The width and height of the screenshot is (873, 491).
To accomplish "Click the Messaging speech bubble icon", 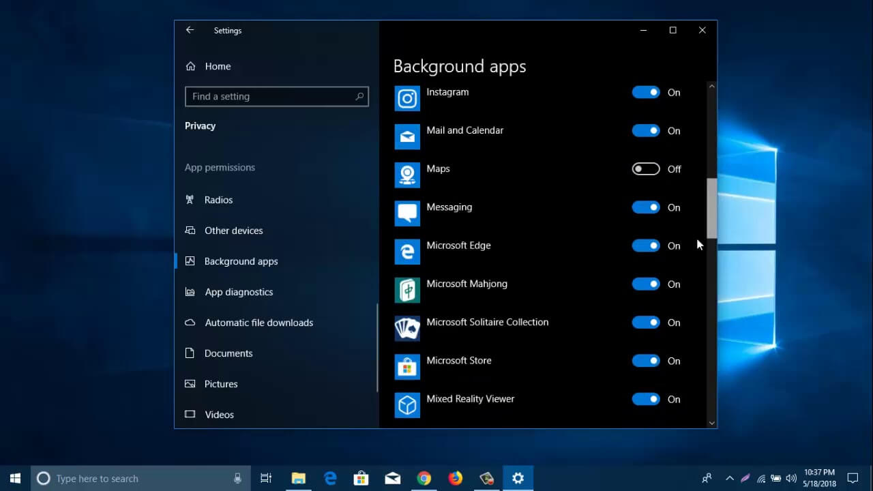I will [x=407, y=213].
